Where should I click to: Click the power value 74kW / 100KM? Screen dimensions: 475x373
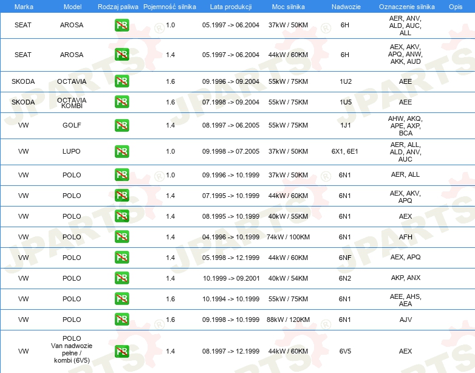coord(288,237)
